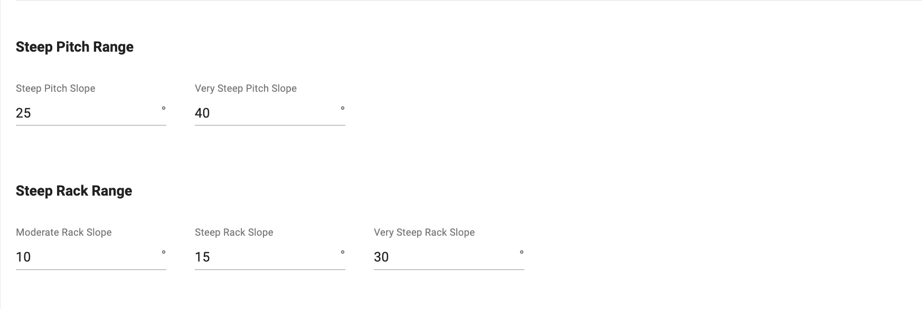Screen dimensions: 922x309
Task: Click degree unit next to Steep Rack Slope
Action: tap(343, 253)
